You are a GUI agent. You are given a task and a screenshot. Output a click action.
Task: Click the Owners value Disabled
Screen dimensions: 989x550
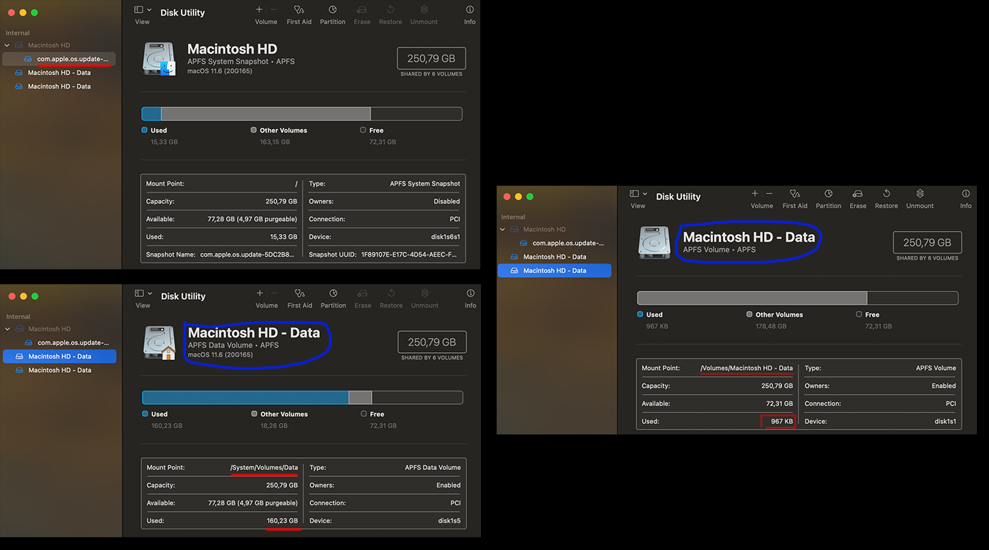point(447,201)
